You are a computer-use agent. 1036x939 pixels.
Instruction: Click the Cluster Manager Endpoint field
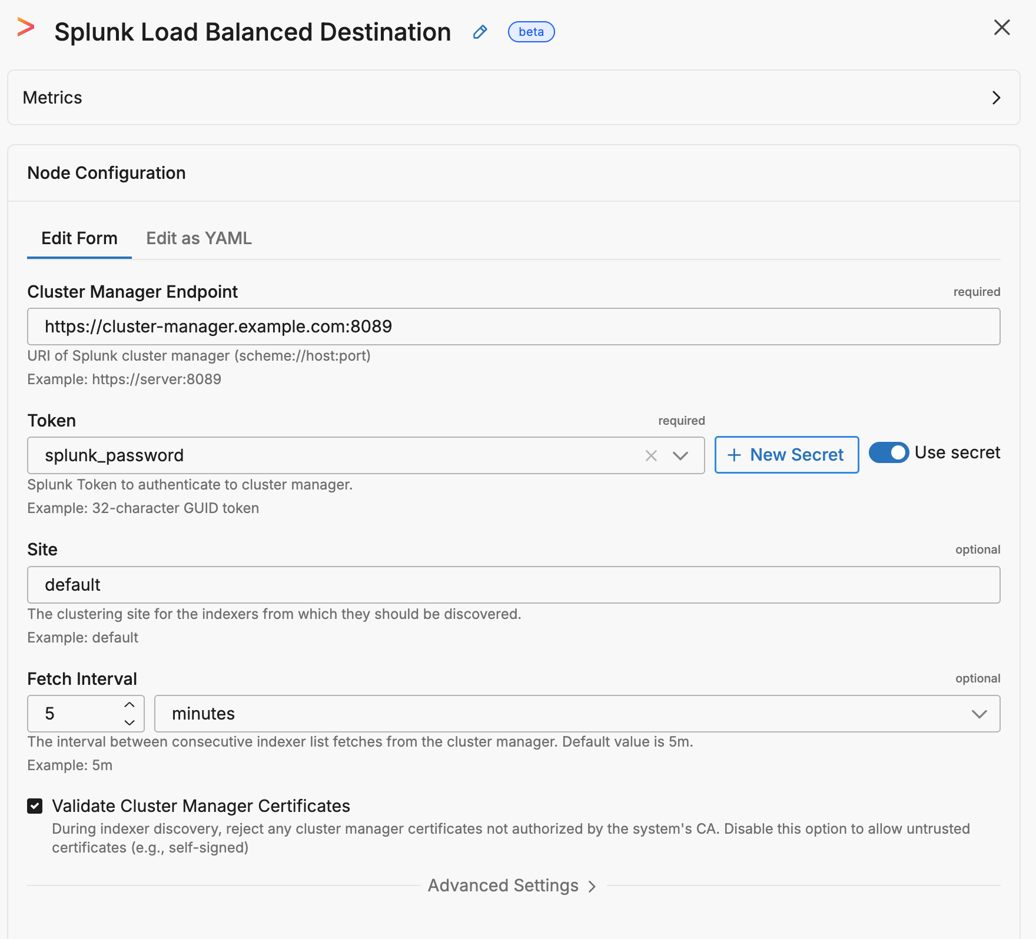pyautogui.click(x=513, y=327)
